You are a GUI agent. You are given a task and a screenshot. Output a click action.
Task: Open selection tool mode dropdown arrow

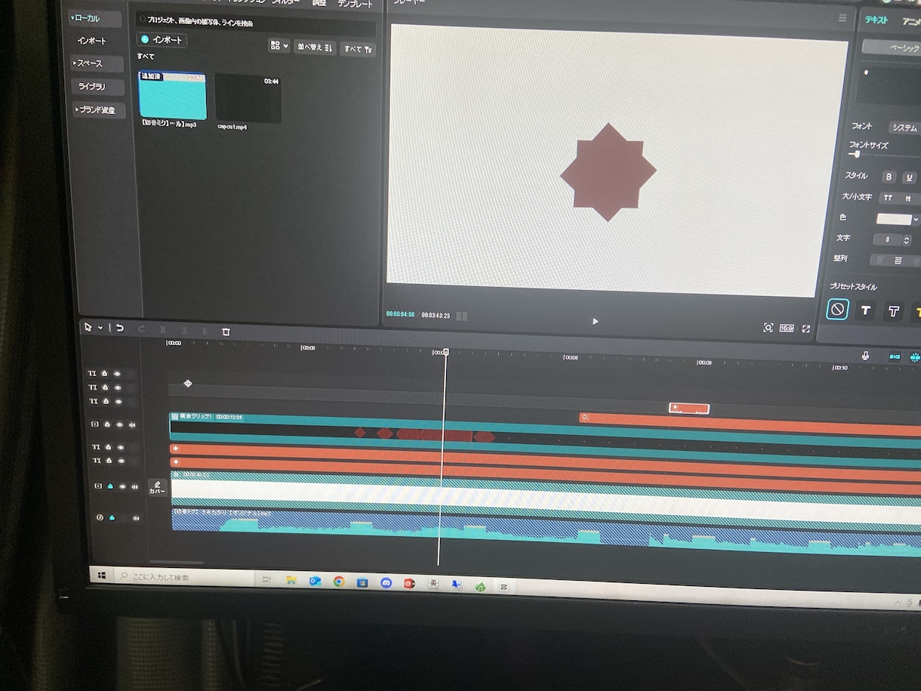coord(100,328)
